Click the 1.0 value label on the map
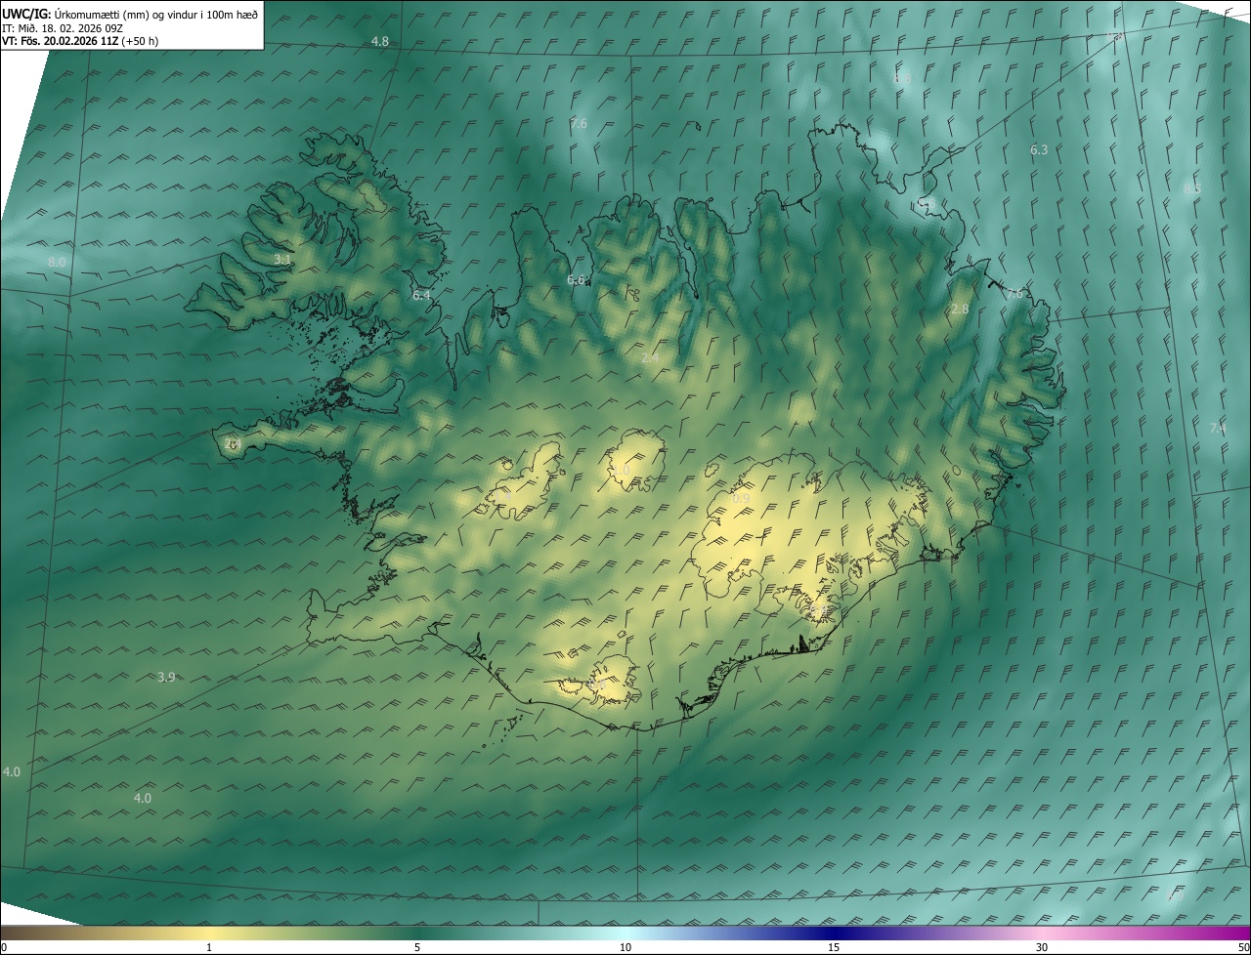This screenshot has height=955, width=1251. 621,471
